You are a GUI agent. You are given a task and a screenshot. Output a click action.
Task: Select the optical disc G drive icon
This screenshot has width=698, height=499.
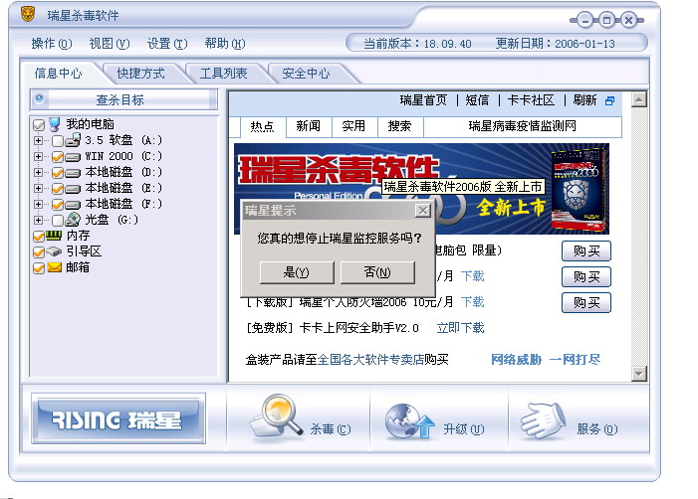(x=73, y=220)
